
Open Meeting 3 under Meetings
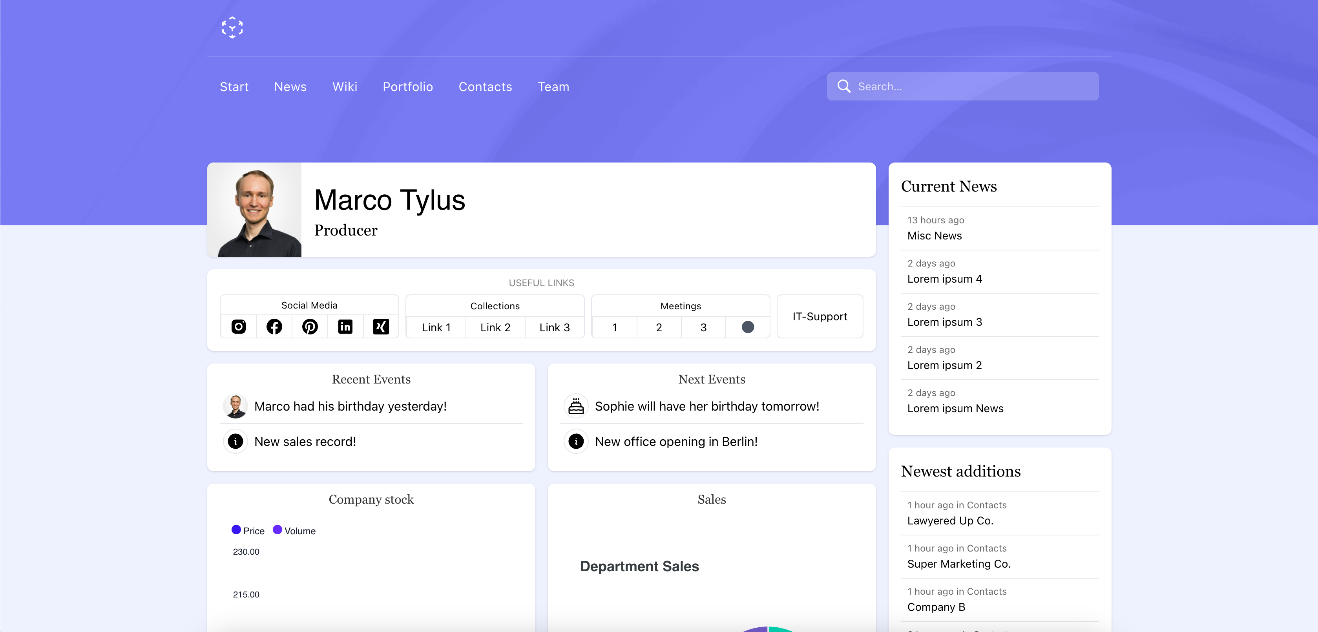703,327
